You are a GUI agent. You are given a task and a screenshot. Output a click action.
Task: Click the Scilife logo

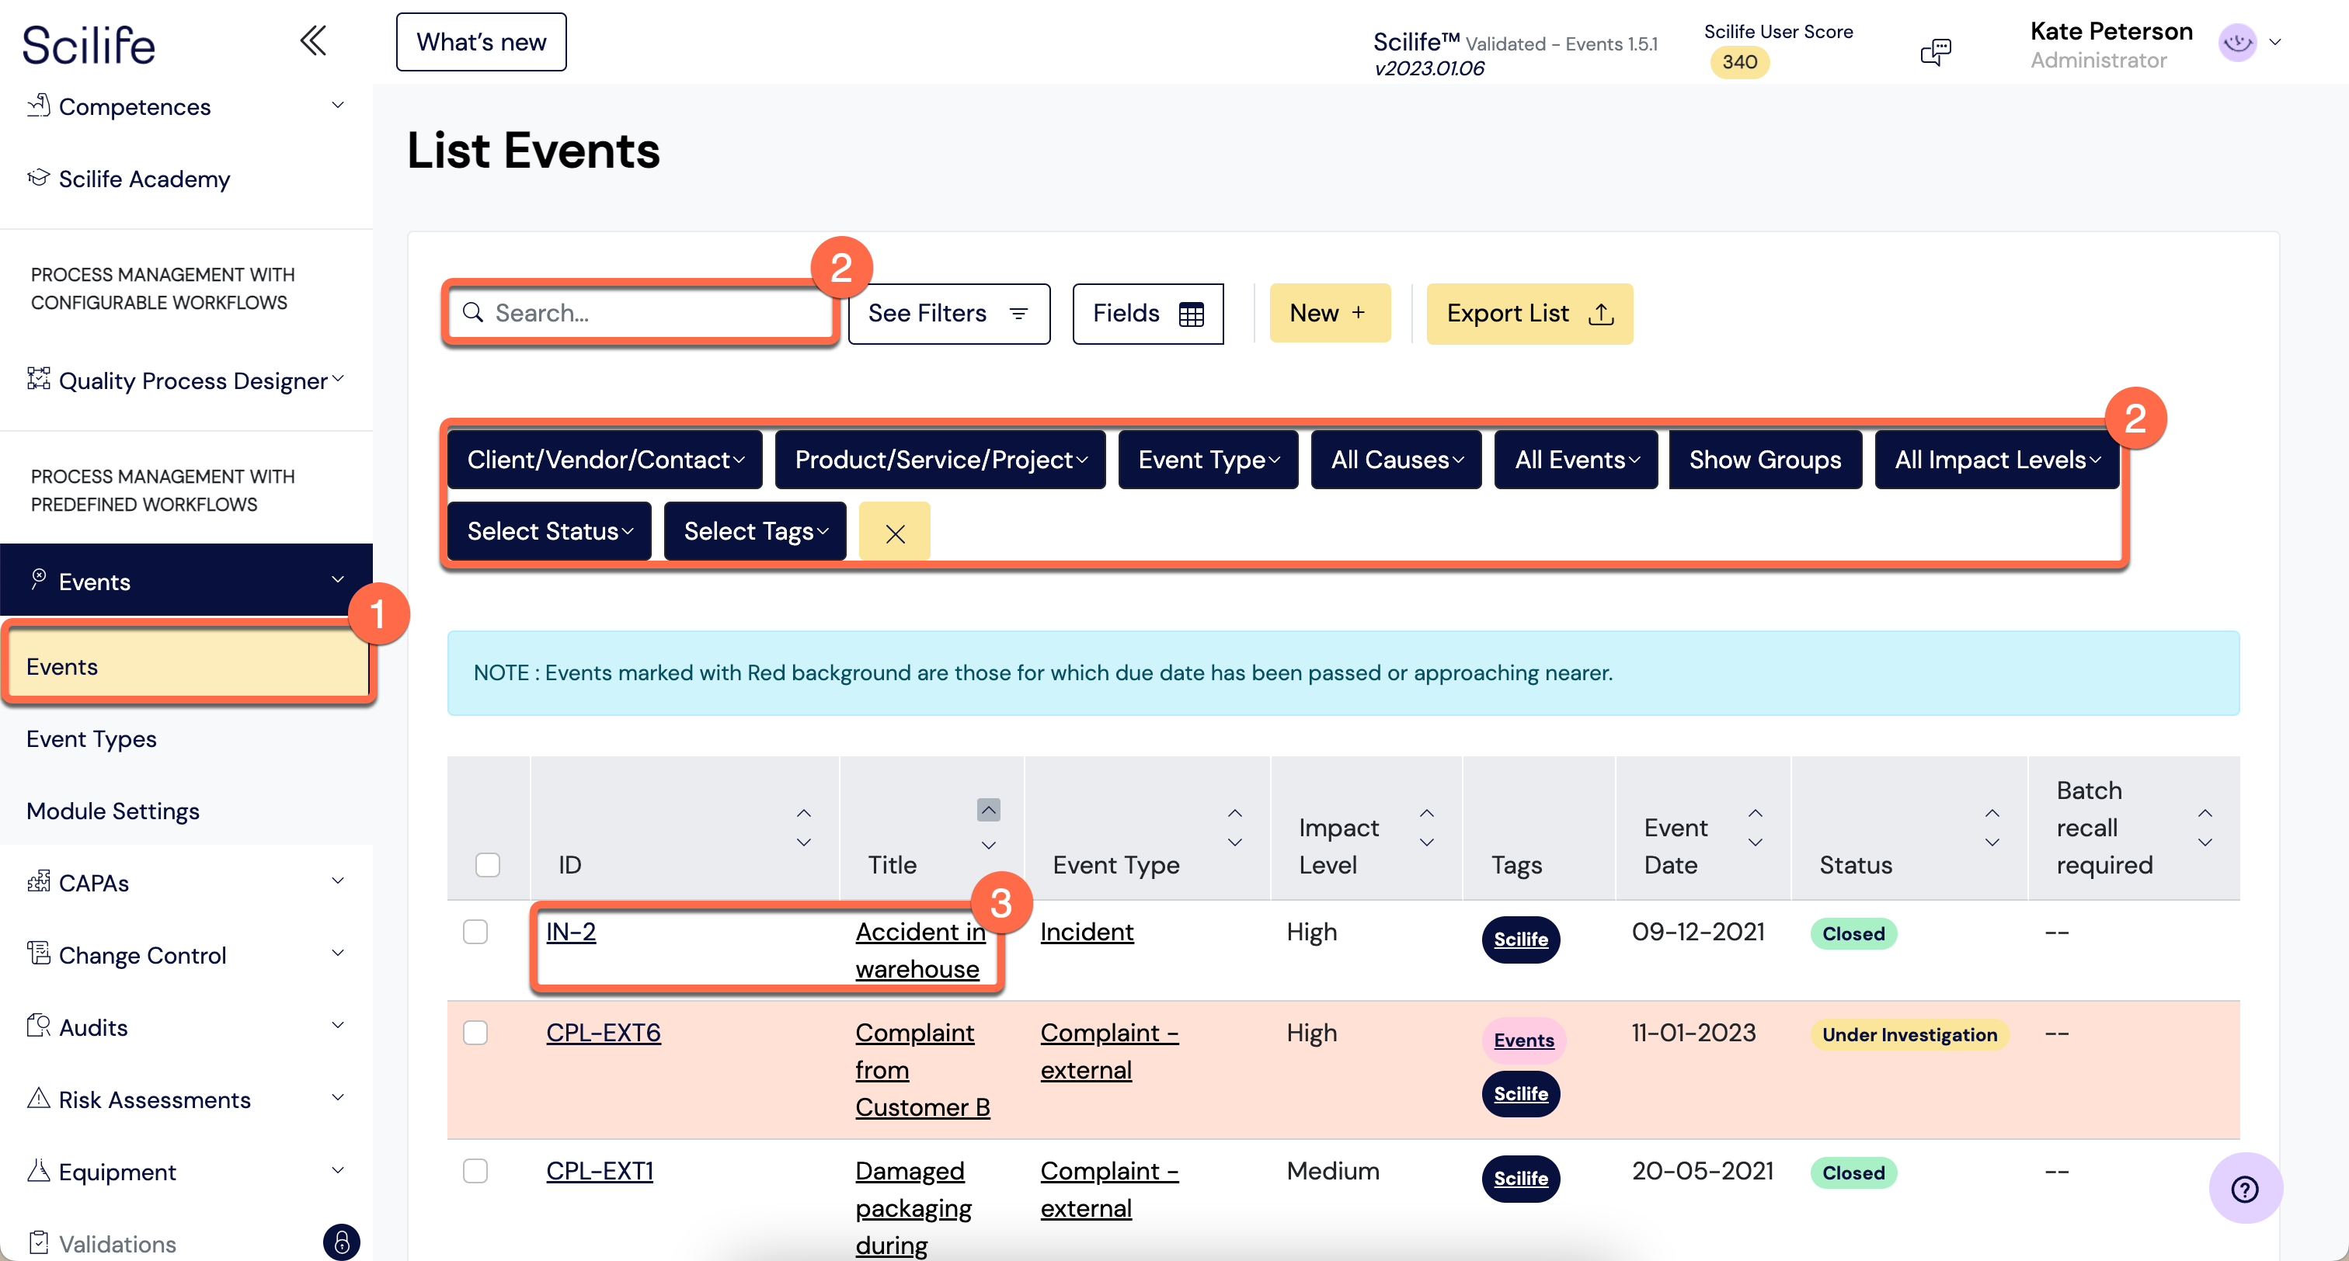89,43
